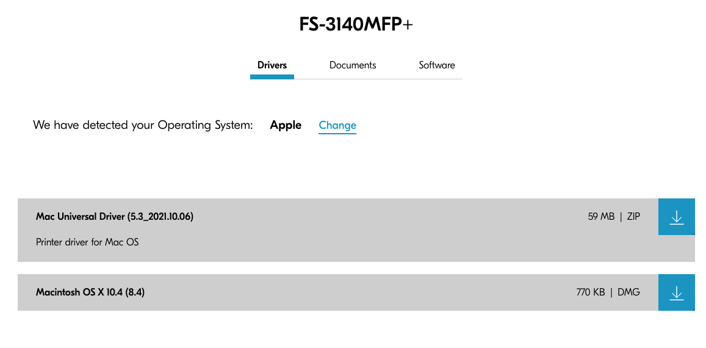
Task: Click the Macintosh OS X 10.4 (8.4) title
Action: (90, 292)
